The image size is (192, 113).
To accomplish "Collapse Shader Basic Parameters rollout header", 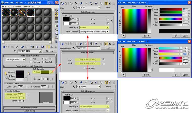I will click(29, 56).
